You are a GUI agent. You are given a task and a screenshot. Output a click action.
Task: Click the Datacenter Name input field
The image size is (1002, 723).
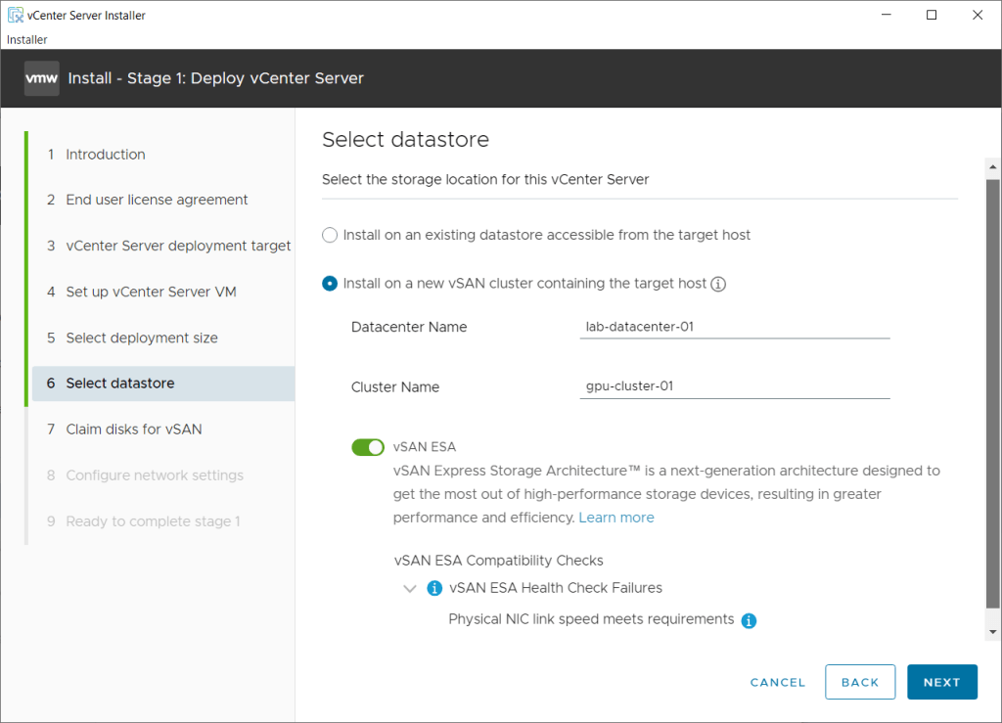click(x=734, y=327)
